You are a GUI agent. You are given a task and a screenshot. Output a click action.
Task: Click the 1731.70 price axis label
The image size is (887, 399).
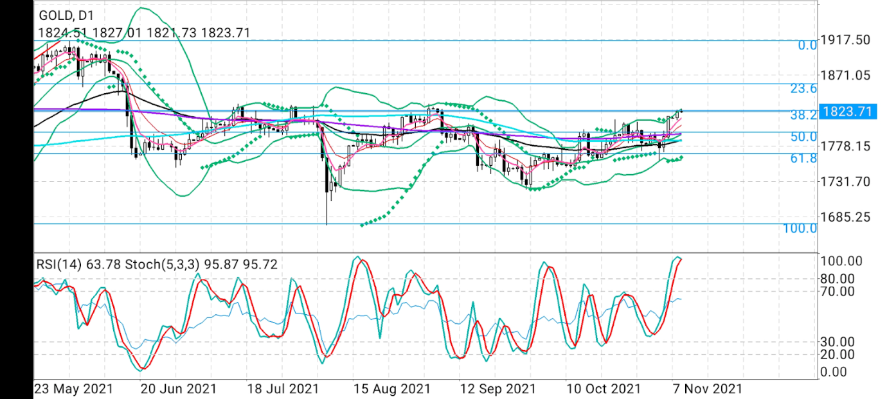coord(845,182)
